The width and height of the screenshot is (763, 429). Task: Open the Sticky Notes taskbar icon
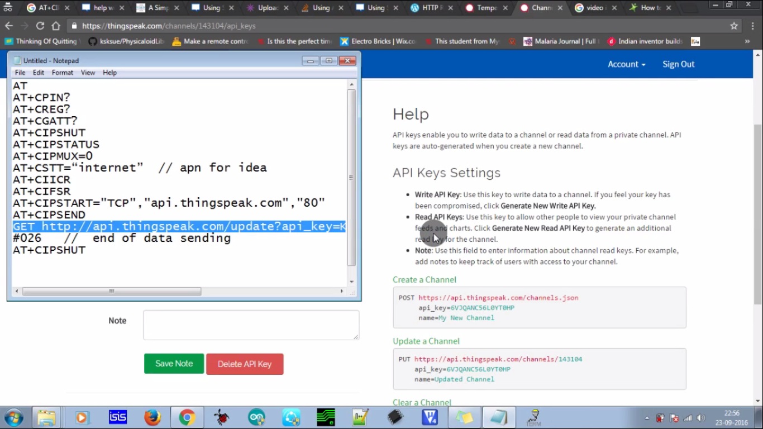464,417
